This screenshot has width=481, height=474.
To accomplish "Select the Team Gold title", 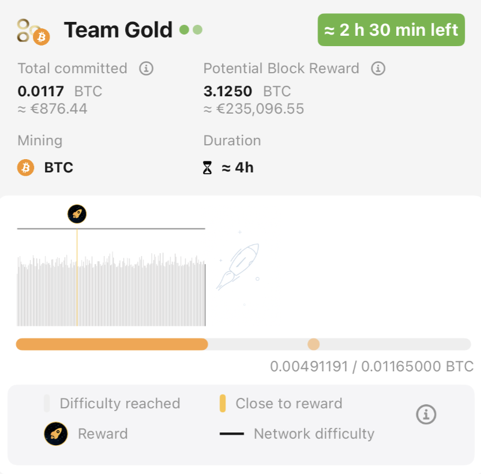I will click(x=118, y=30).
